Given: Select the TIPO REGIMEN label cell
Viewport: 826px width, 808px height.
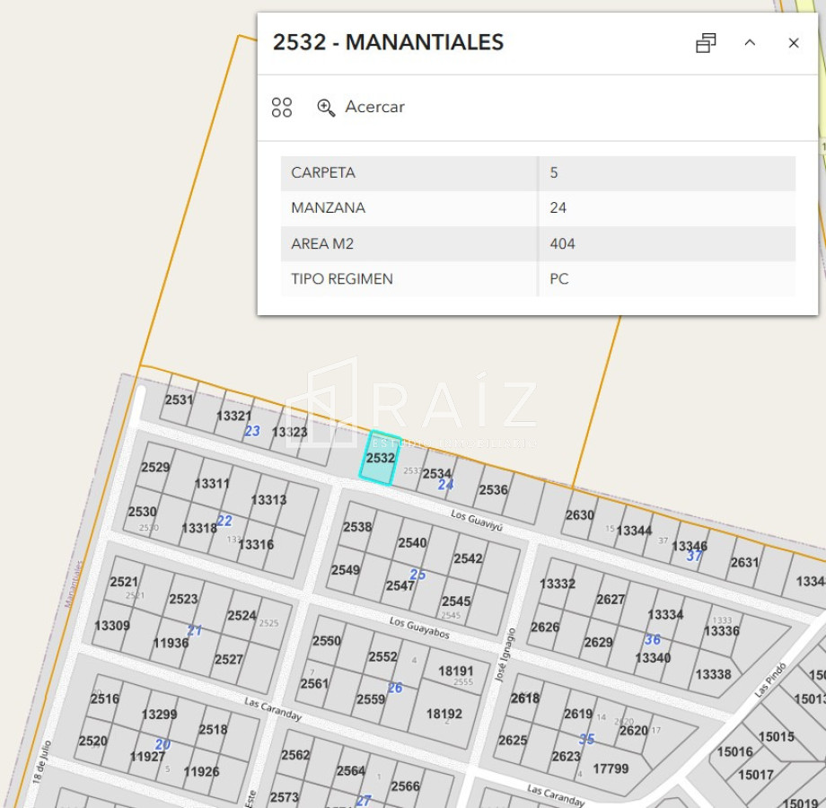Looking at the screenshot, I should [409, 279].
